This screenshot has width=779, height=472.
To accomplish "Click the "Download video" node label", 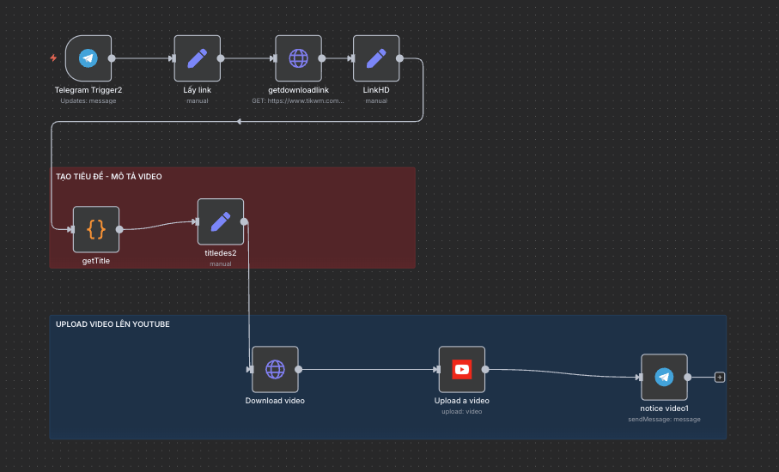I will tap(275, 401).
